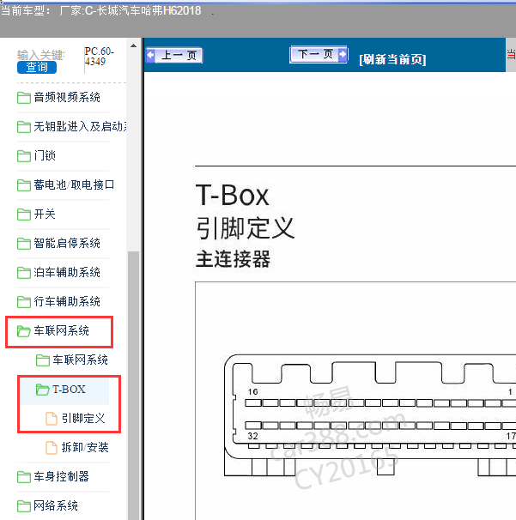Click the left arrow icon on 上一页
This screenshot has width=516, height=520.
click(x=150, y=55)
